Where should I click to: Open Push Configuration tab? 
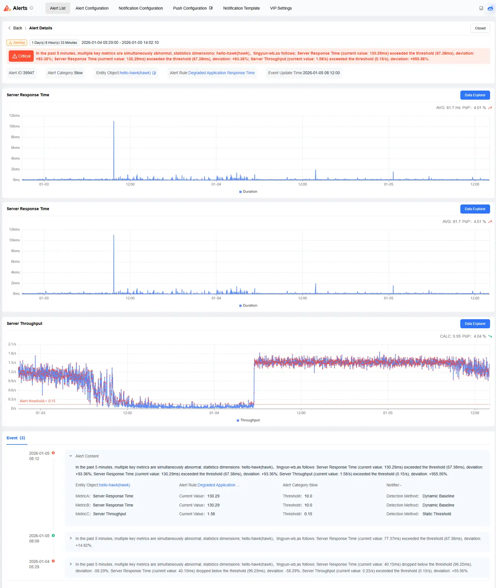coord(190,8)
